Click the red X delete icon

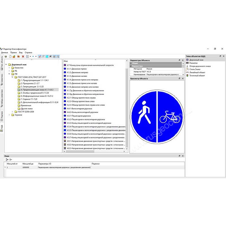click(x=23, y=56)
